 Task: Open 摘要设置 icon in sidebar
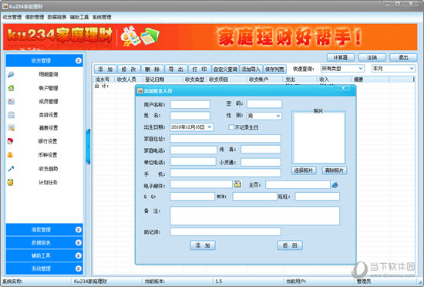tap(11, 127)
